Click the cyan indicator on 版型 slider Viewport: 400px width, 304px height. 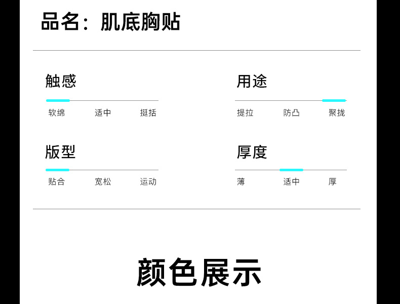57,170
